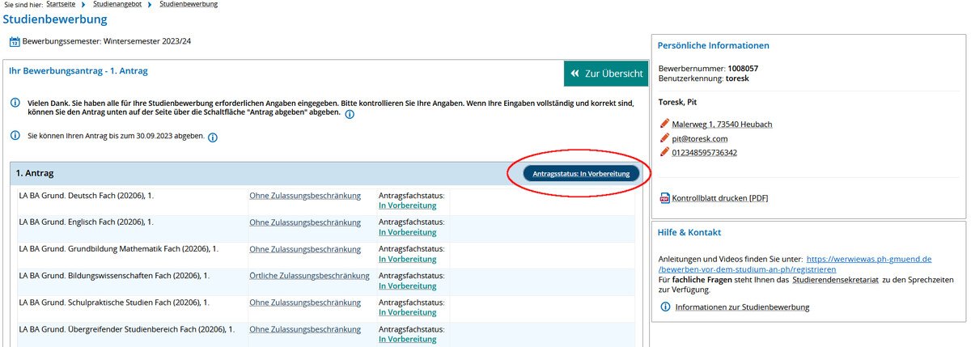The height and width of the screenshot is (347, 971).
Task: Click the info icon after 'Antrag abgeben' text
Action: (x=350, y=115)
